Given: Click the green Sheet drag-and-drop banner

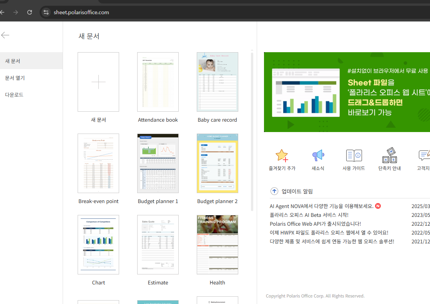Looking at the screenshot, I should [x=347, y=92].
